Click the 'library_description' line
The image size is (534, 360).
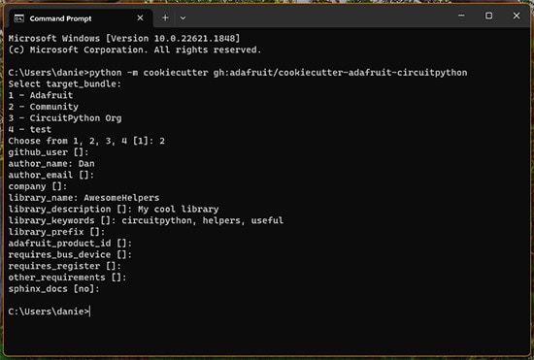point(114,210)
